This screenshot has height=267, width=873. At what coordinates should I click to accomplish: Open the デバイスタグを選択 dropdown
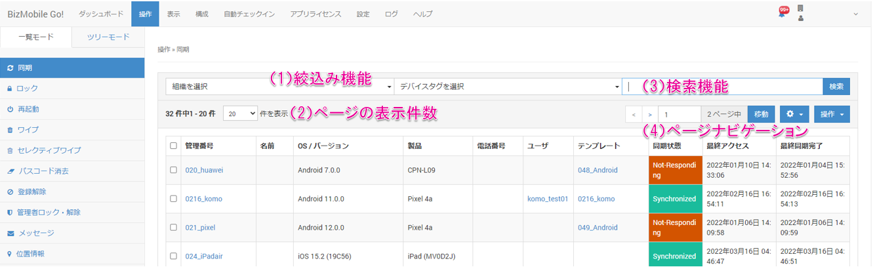click(x=508, y=87)
